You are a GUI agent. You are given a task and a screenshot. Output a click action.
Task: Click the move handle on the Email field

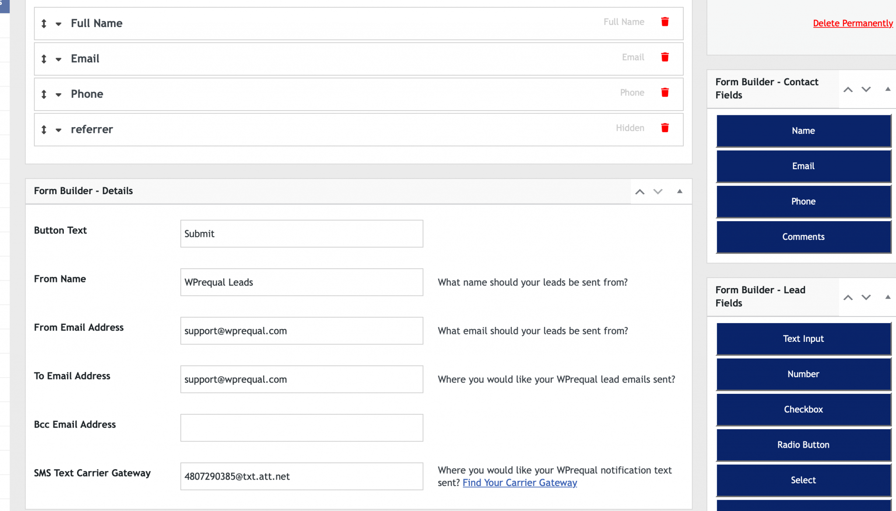(x=44, y=59)
